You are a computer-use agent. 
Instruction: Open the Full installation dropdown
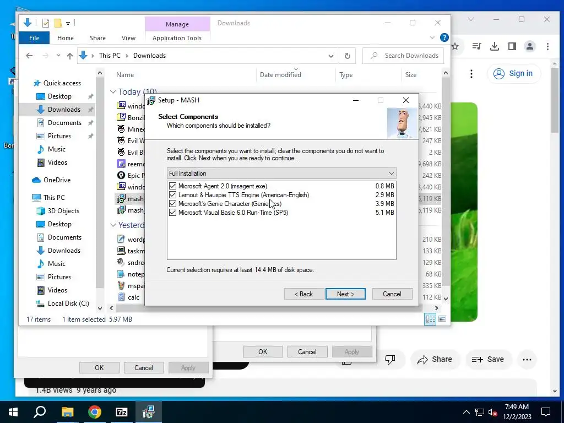(x=281, y=173)
